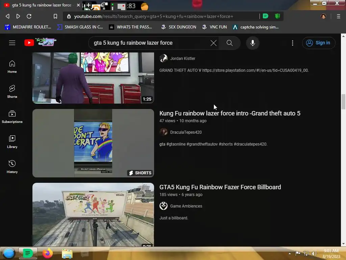Open Game Ambiences channel name
Image resolution: width=346 pixels, height=260 pixels.
click(x=186, y=206)
